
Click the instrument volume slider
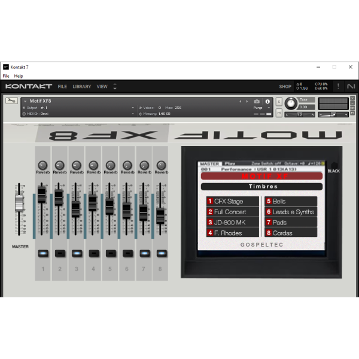coord(333,114)
